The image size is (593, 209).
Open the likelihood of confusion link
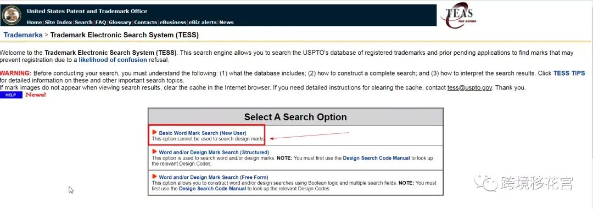click(113, 60)
